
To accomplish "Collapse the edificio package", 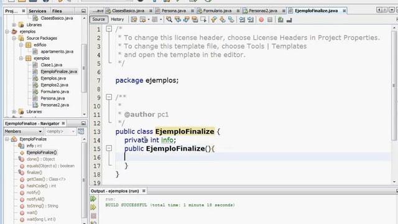I will coord(21,45).
